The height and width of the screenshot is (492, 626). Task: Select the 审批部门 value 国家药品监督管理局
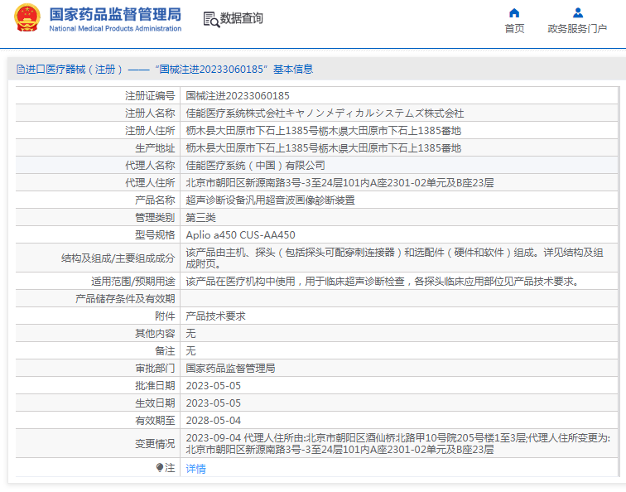point(230,369)
